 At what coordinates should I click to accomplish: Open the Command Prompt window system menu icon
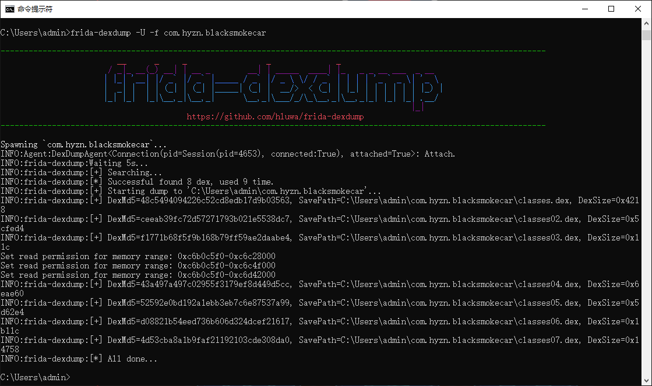pyautogui.click(x=8, y=9)
